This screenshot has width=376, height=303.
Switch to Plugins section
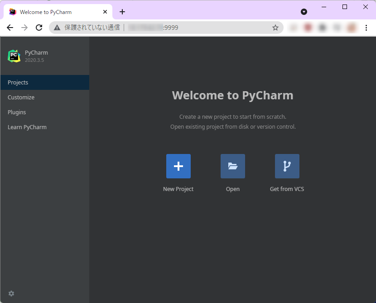pos(45,112)
